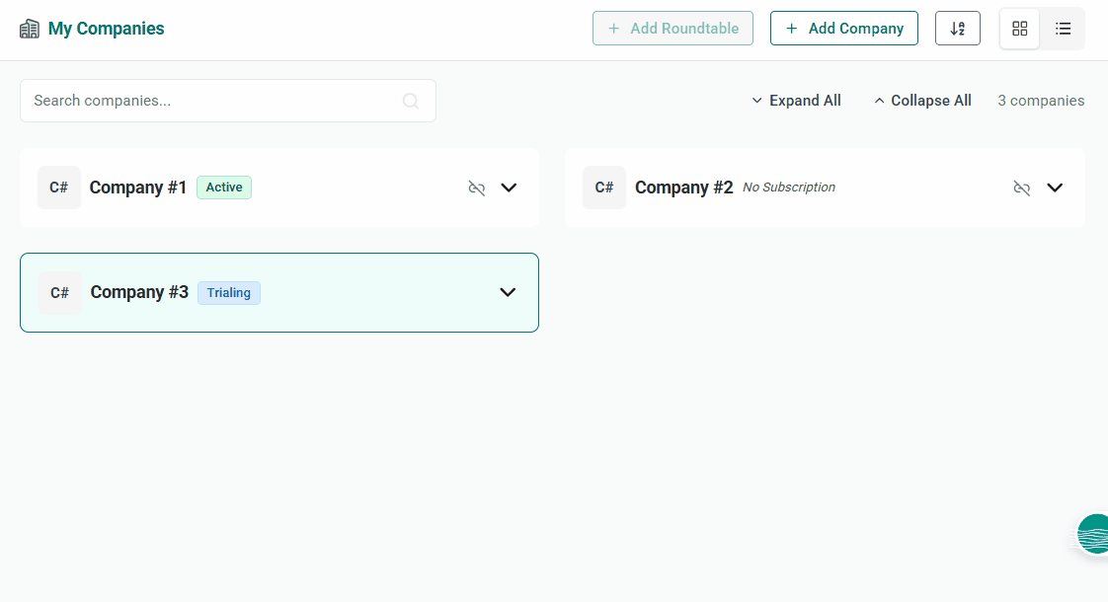
Task: Click the Add Company button
Action: (x=844, y=29)
